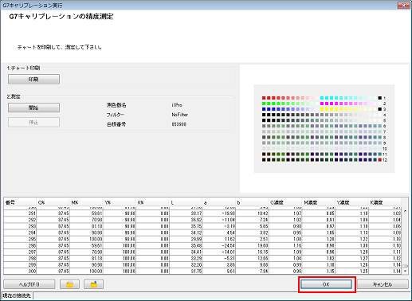
Task: Select the first green patch in chart row 2
Action: (264, 104)
